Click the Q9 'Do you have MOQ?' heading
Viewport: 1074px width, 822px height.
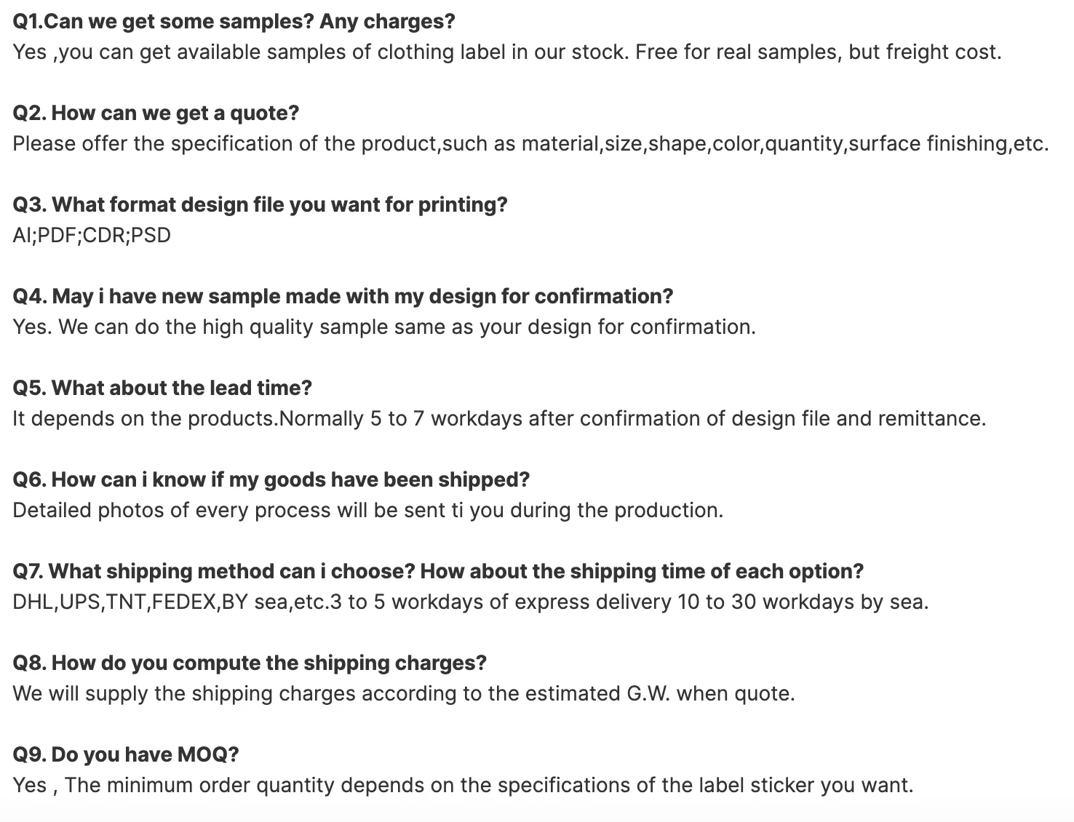tap(125, 754)
